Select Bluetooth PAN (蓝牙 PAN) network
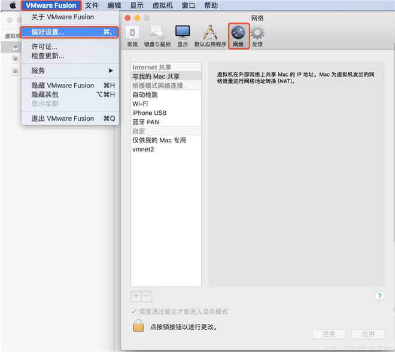The height and width of the screenshot is (352, 395). (166, 122)
